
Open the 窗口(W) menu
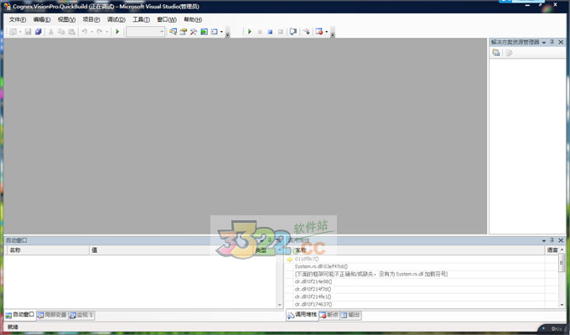(167, 19)
